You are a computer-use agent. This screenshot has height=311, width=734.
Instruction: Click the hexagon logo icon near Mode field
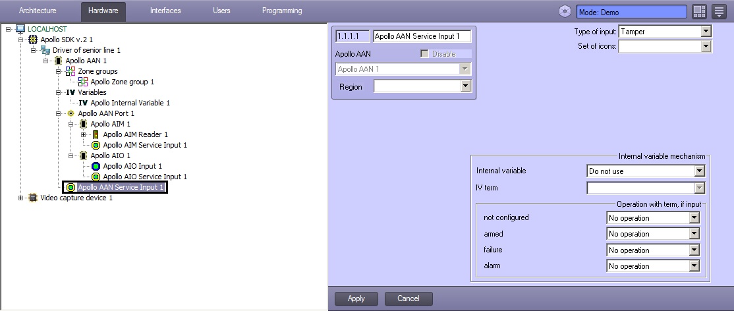(x=565, y=11)
